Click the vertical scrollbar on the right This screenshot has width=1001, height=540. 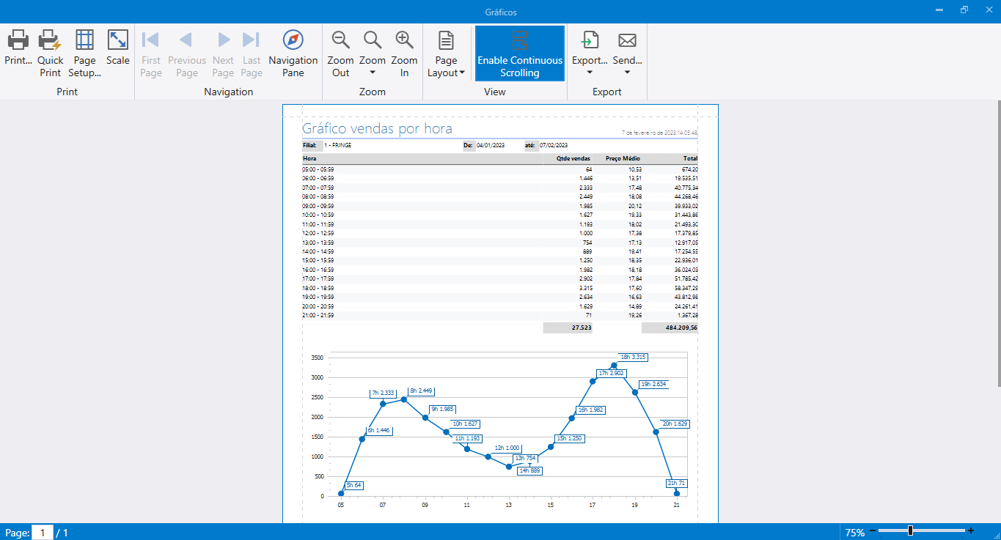tap(997, 242)
